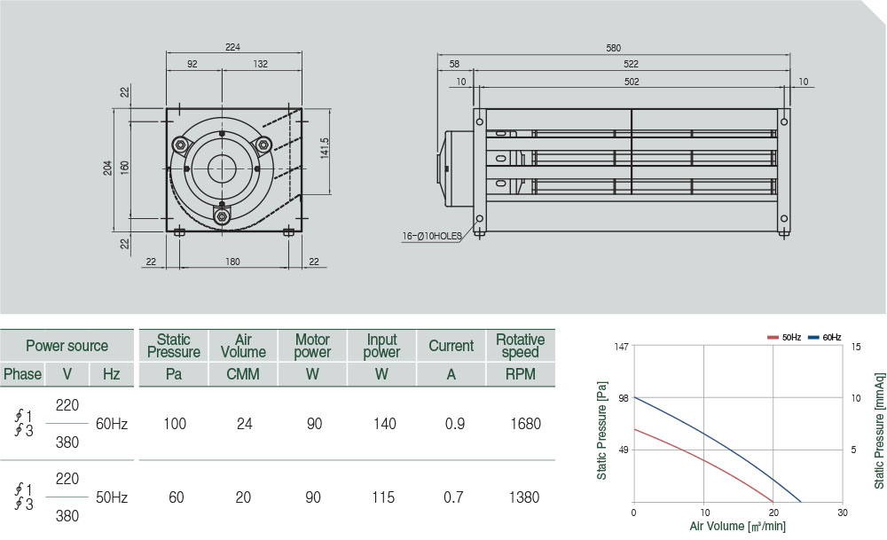The width and height of the screenshot is (887, 540).
Task: Click the 580 overall length dimension
Action: click(613, 48)
